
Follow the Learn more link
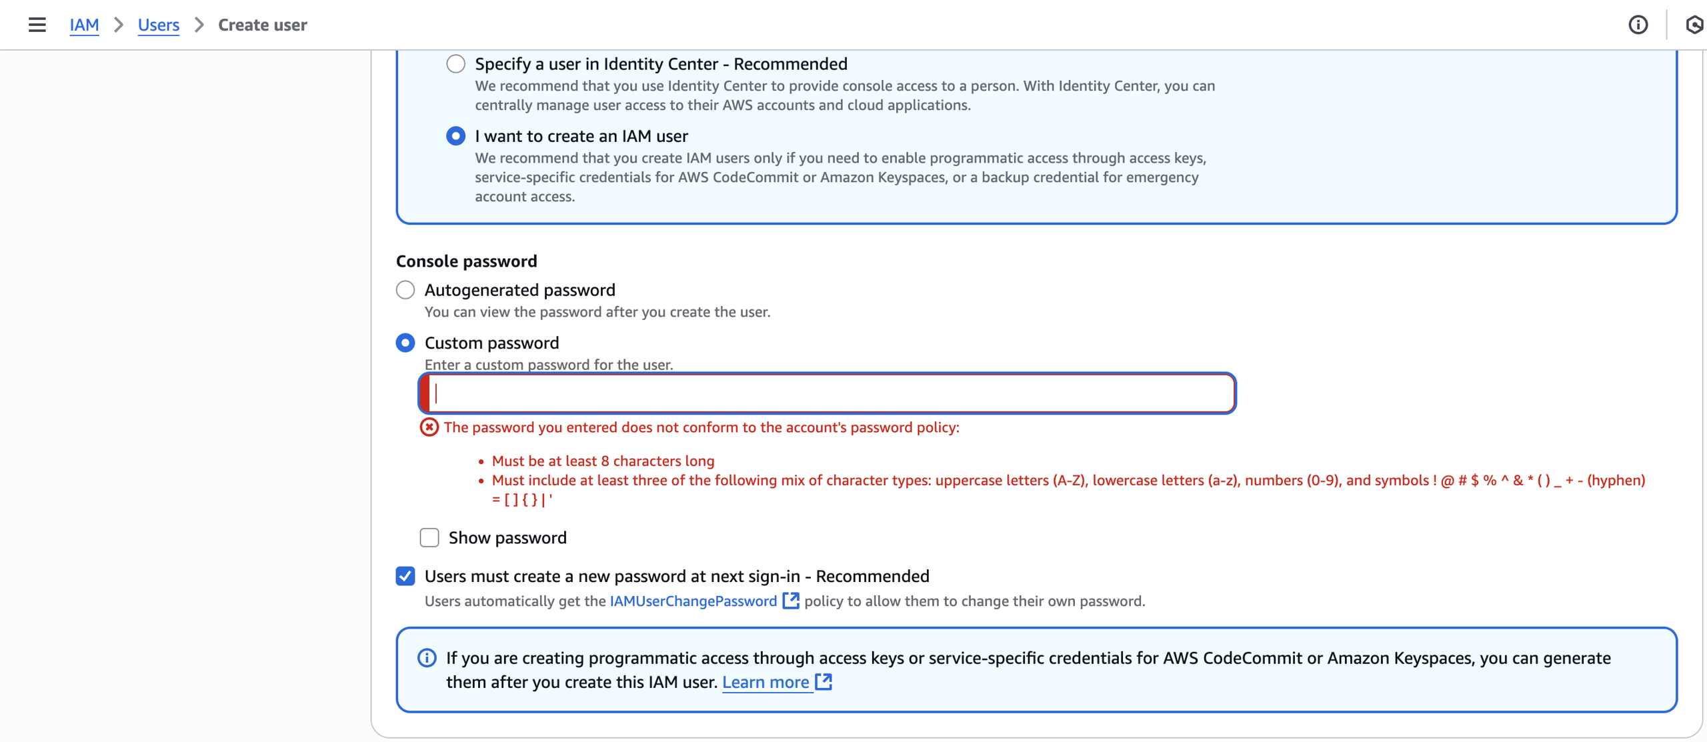point(765,682)
